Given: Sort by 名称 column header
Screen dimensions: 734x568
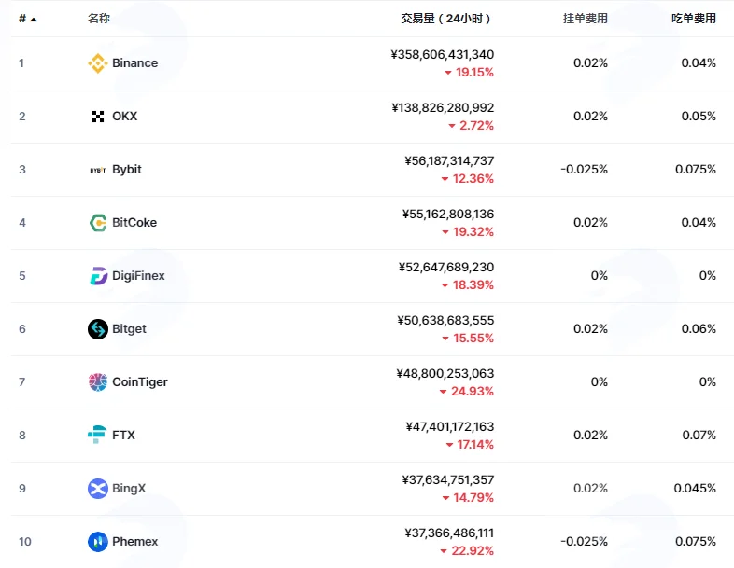Looking at the screenshot, I should click(99, 19).
